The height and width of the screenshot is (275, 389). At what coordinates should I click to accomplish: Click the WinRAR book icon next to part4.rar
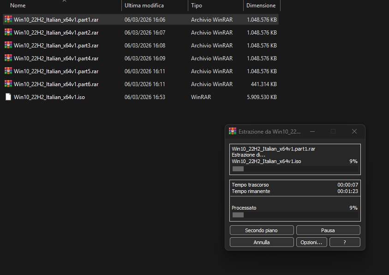point(8,58)
